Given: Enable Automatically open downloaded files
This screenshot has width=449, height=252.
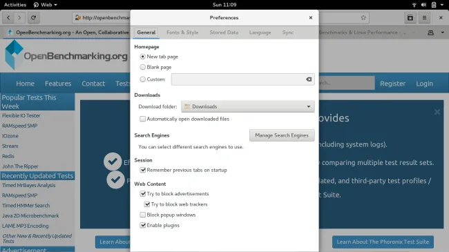Looking at the screenshot, I should [x=142, y=119].
